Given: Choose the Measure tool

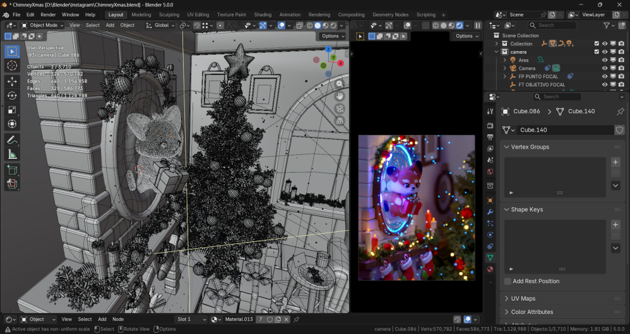Looking at the screenshot, I should (x=12, y=154).
